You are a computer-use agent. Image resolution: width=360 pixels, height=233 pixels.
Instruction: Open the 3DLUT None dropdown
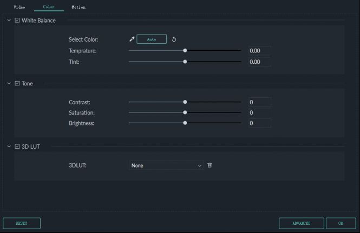pos(166,165)
